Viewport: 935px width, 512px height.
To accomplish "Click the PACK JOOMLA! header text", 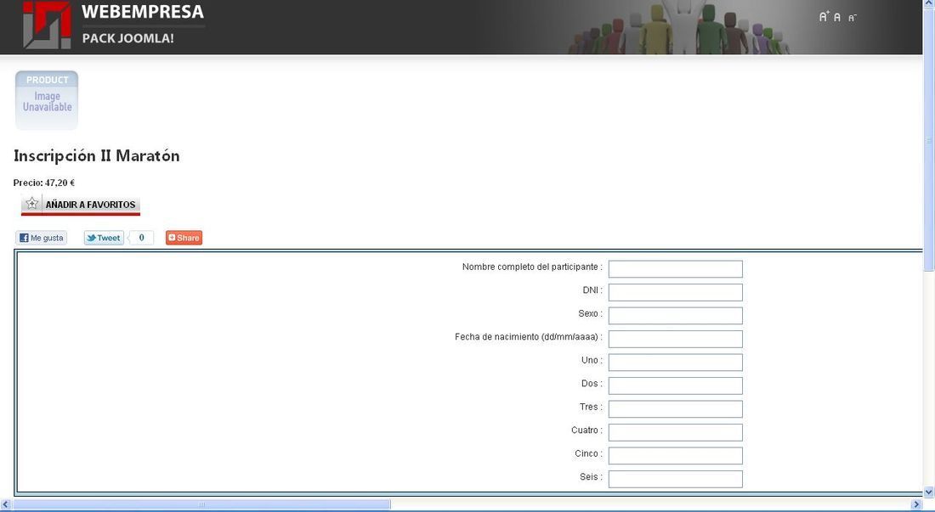I will [128, 39].
